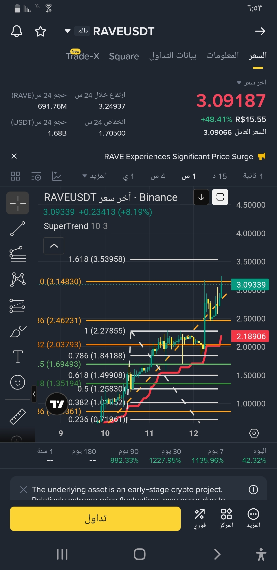Open the trading pair selector dropdown arrow
Image resolution: width=277 pixels, height=570 pixels.
(67, 31)
